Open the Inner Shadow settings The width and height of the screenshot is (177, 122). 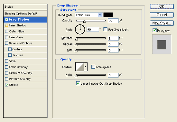[x=25, y=25]
